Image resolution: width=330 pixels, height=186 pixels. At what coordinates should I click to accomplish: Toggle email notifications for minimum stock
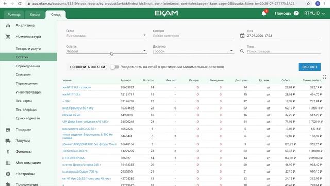[x=114, y=67]
